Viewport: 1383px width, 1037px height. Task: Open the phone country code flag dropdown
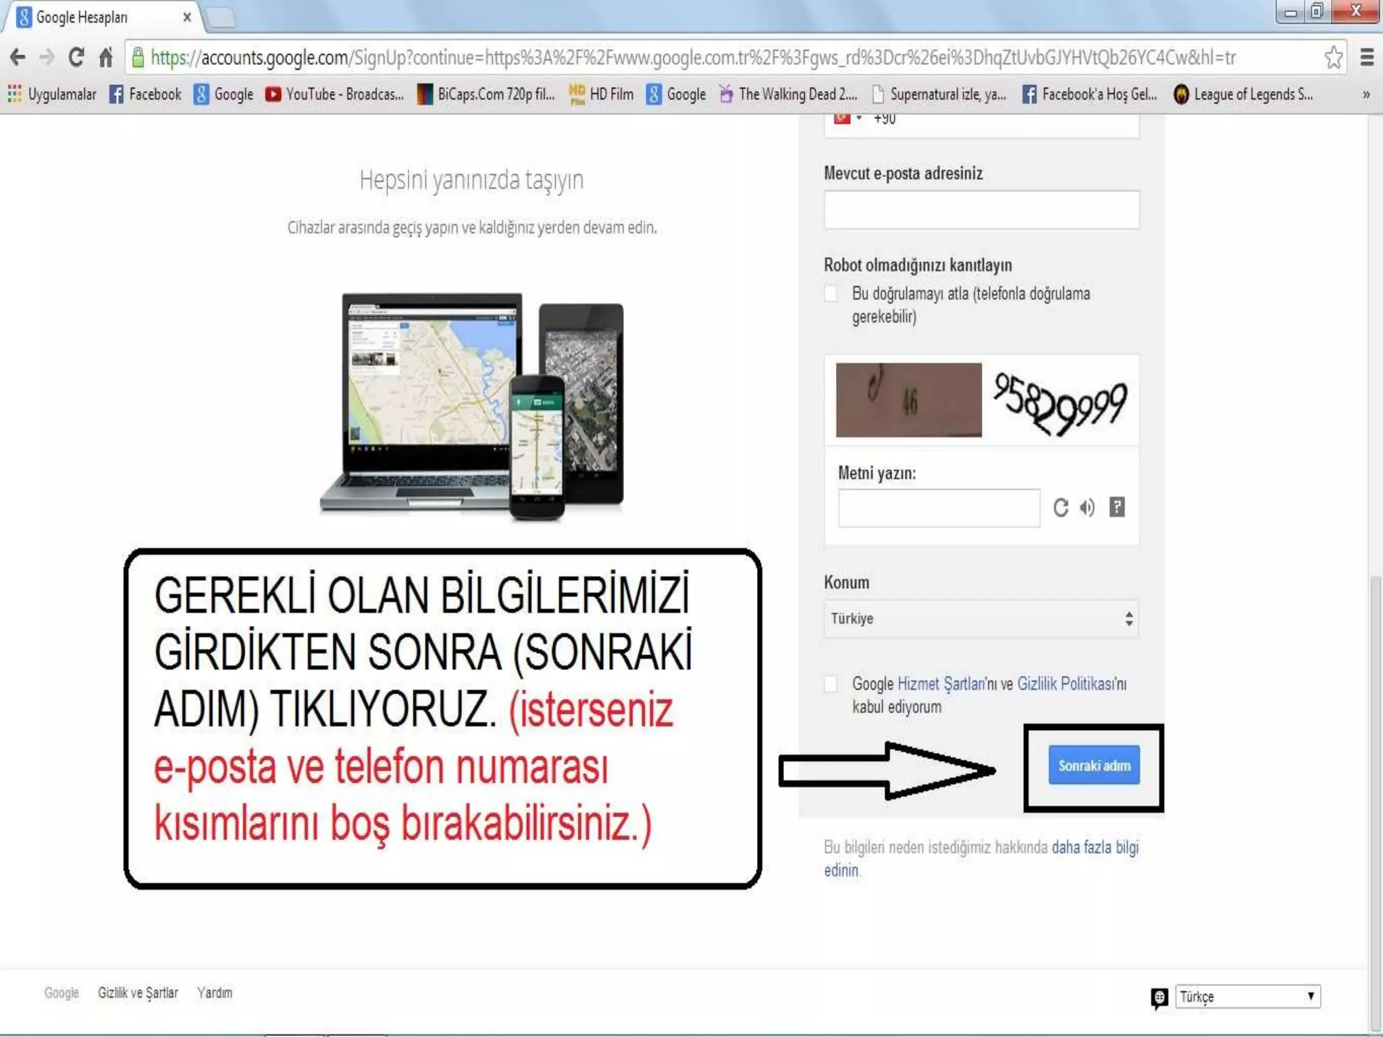click(x=848, y=119)
